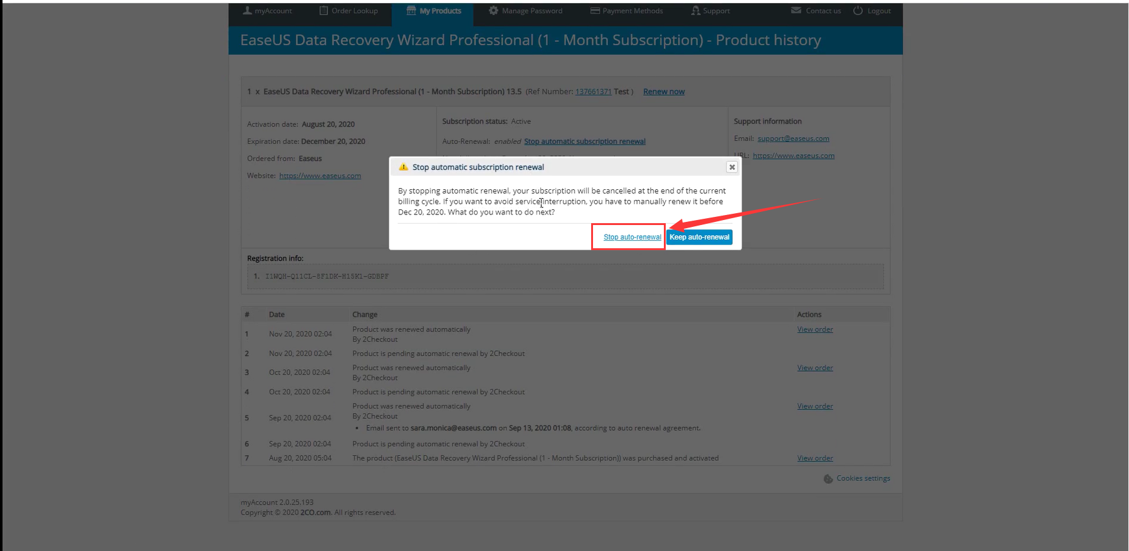Viewport: 1129px width, 551px height.
Task: Click reference number 137661371
Action: point(593,92)
